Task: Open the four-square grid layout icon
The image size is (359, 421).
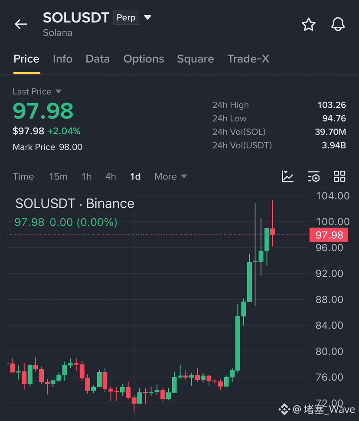Action: tap(339, 176)
